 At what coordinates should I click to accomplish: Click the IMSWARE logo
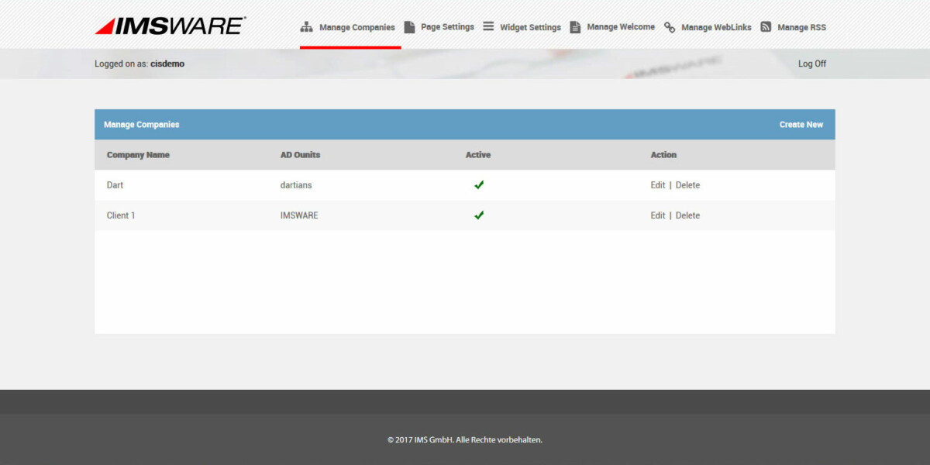coord(169,24)
